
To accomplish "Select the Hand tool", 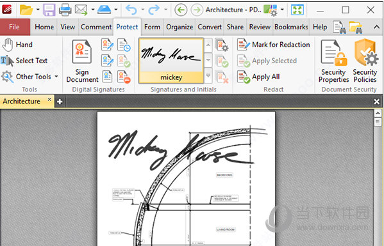I will 17,45.
